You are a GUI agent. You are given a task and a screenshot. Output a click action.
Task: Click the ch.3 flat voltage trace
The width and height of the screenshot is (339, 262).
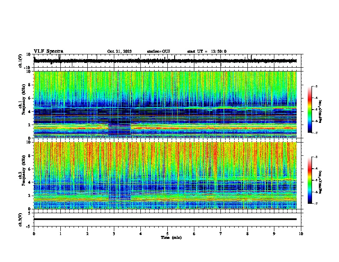tap(165, 219)
